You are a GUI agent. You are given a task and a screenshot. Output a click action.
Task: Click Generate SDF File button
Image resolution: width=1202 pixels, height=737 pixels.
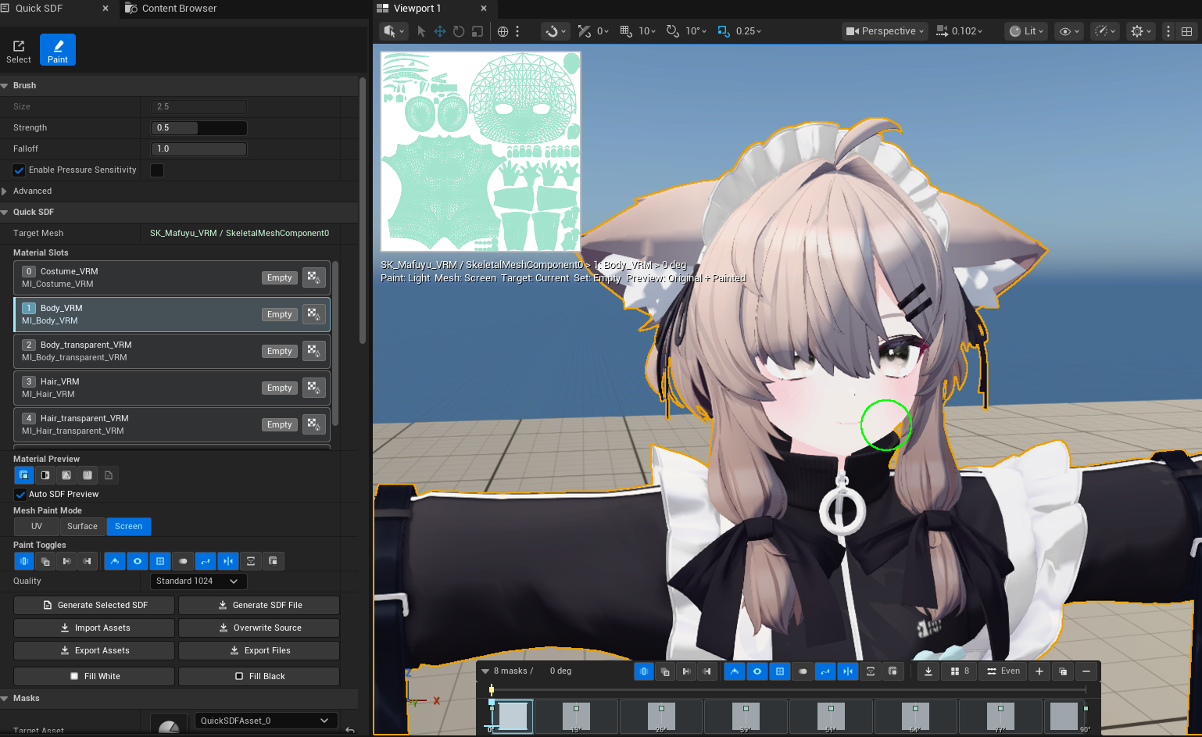pyautogui.click(x=259, y=605)
